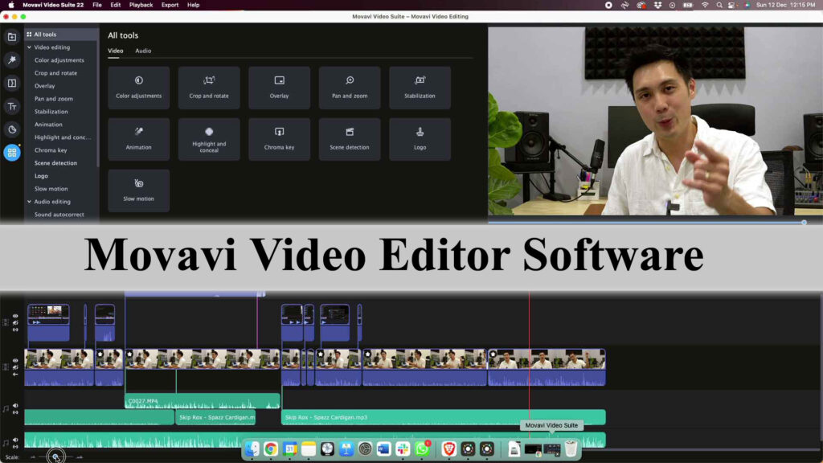This screenshot has height=463, width=823.
Task: Open the import files sidebar icon
Action: point(11,37)
